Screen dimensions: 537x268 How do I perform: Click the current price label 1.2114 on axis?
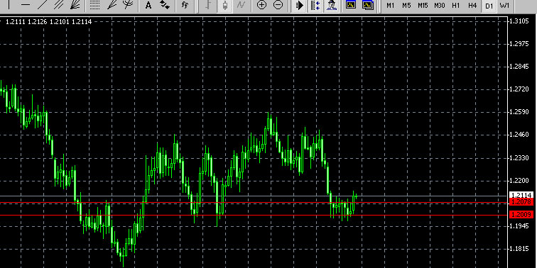521,195
